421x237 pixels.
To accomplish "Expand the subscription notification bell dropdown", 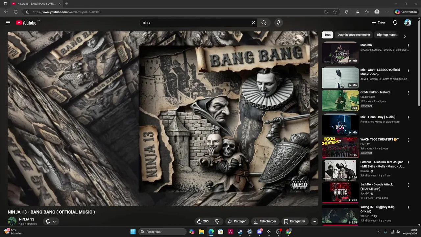I will click(x=51, y=221).
